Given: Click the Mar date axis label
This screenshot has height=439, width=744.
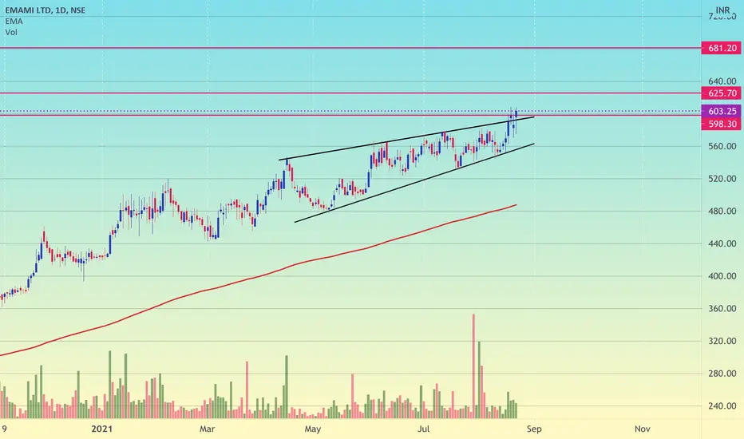Looking at the screenshot, I should pyautogui.click(x=207, y=429).
